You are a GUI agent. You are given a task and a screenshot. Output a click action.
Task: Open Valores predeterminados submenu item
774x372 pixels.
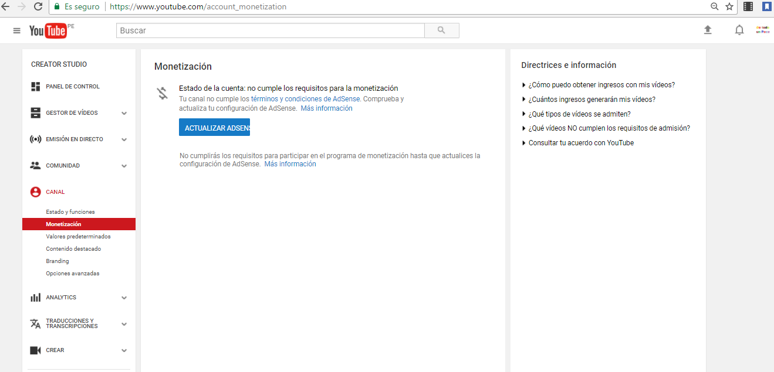(78, 237)
